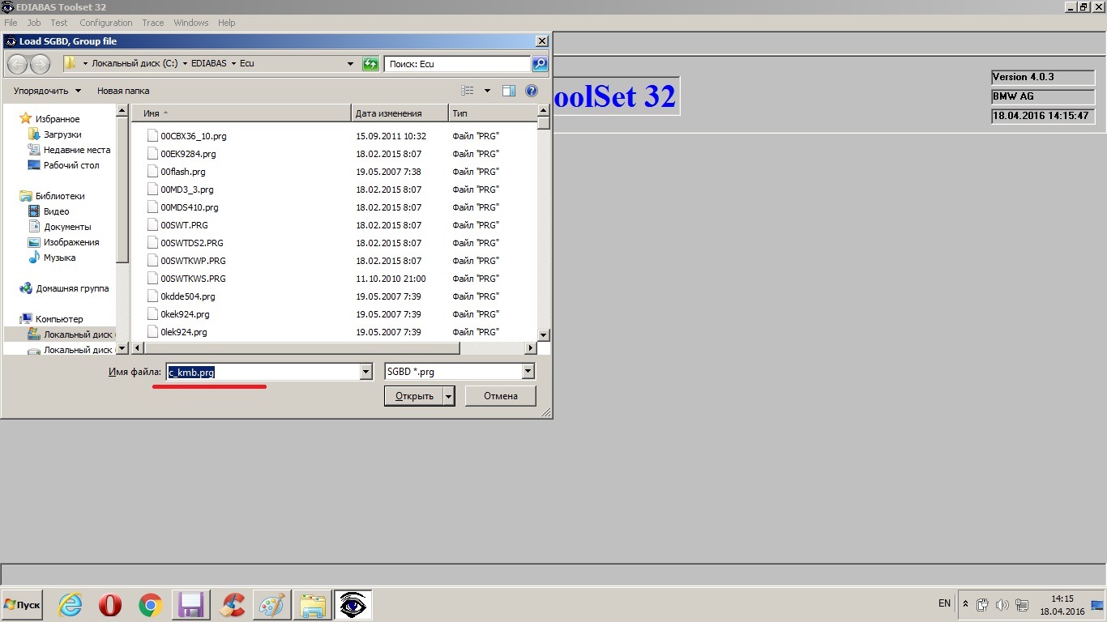Select Недавние места in navigation pane
Image resolution: width=1107 pixels, height=622 pixels.
tap(69, 150)
